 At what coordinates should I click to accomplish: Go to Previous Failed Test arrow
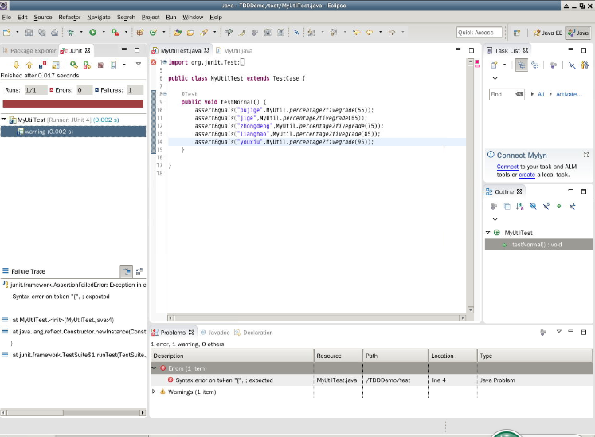pyautogui.click(x=29, y=65)
